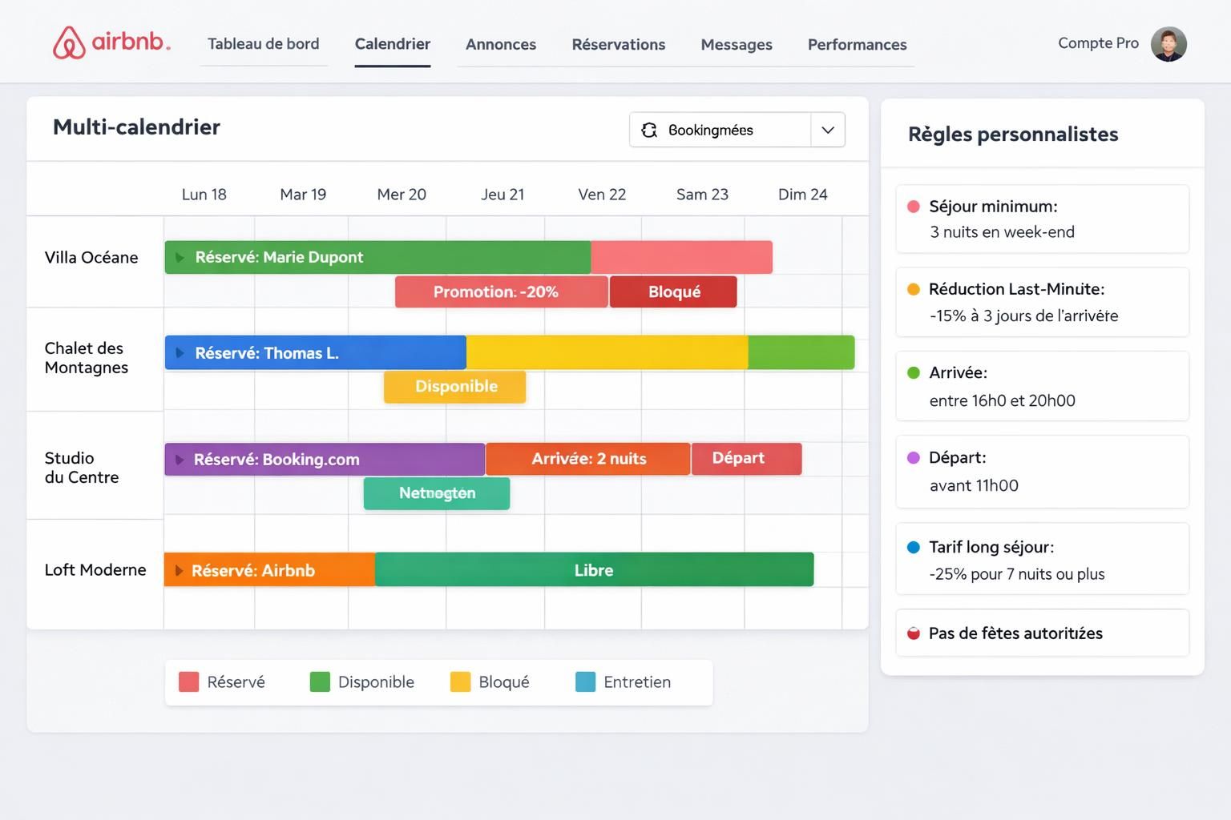Click the green bar ending Chalet row
The image size is (1231, 820).
click(x=801, y=353)
